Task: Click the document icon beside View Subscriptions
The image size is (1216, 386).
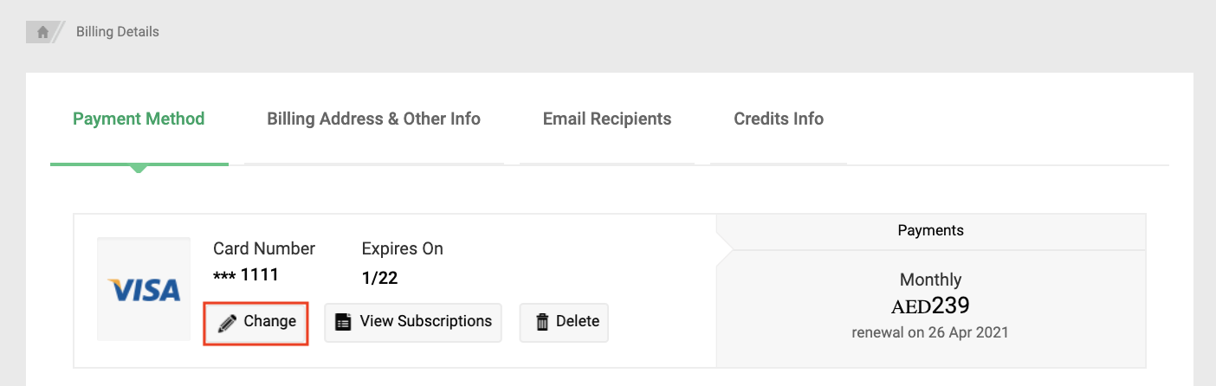Action: click(344, 322)
